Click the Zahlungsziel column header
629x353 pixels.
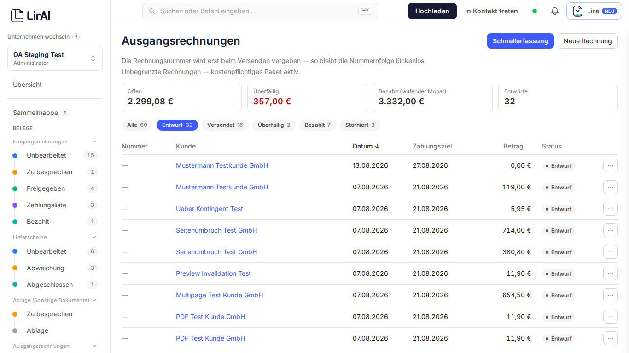coord(432,146)
